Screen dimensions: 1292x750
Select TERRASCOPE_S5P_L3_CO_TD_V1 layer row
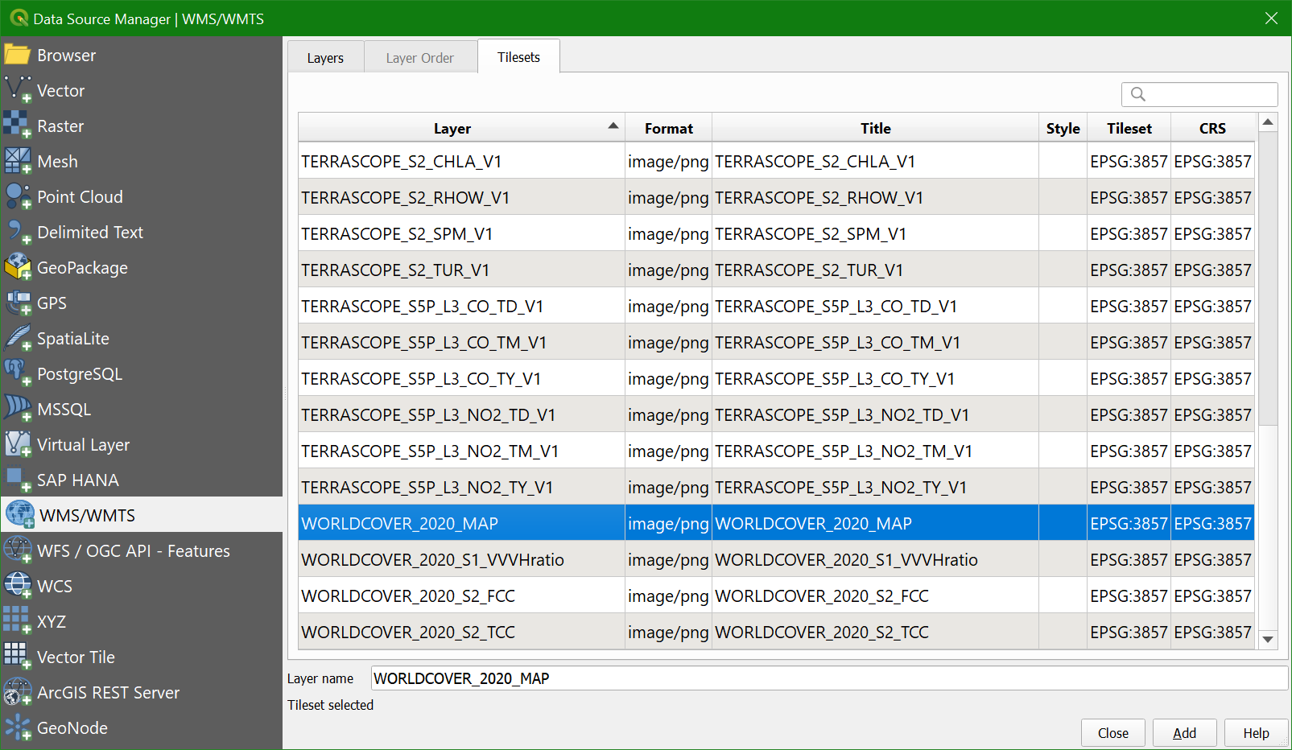[x=776, y=306]
